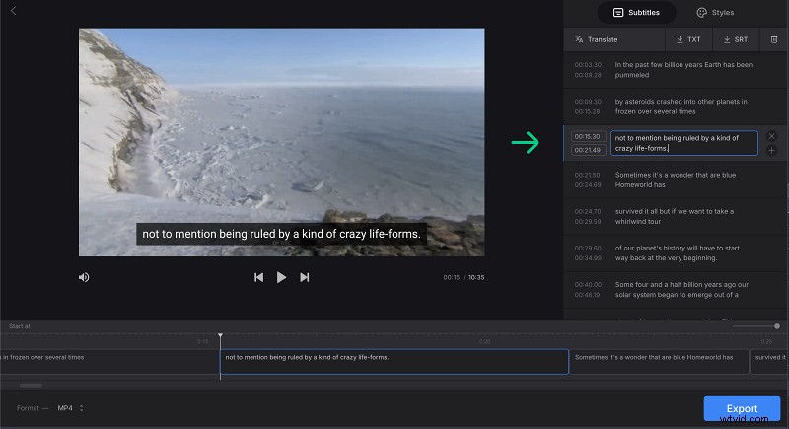Remove the active subtitle with the X icon
Screen dimensions: 789x429
771,136
